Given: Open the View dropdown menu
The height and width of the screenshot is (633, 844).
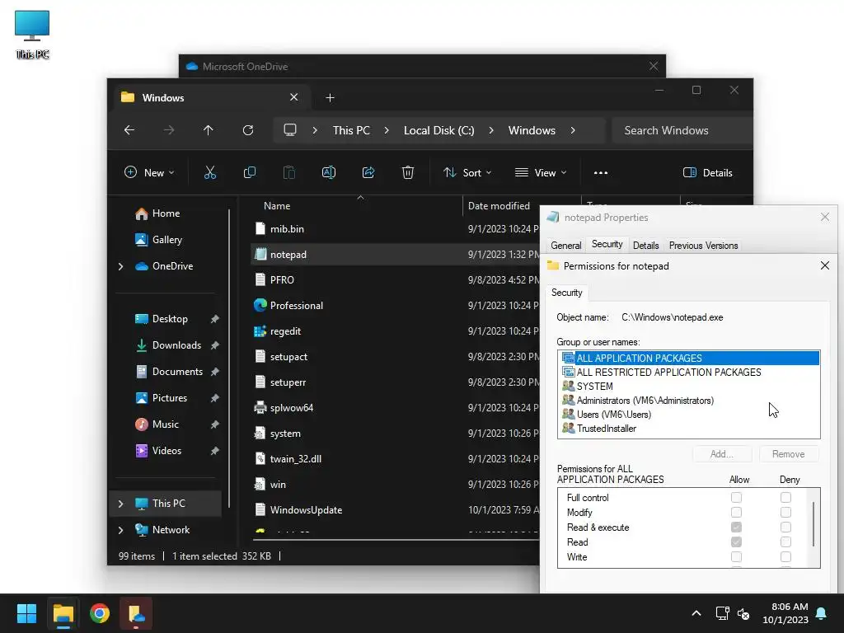Looking at the screenshot, I should [541, 172].
